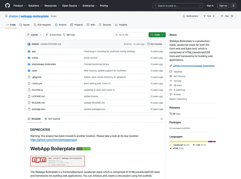Switch to the Security tab

click(x=105, y=25)
